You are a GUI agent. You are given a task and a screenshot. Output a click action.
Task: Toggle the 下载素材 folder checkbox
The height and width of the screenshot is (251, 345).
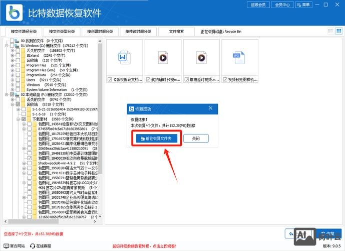[x=24, y=119]
